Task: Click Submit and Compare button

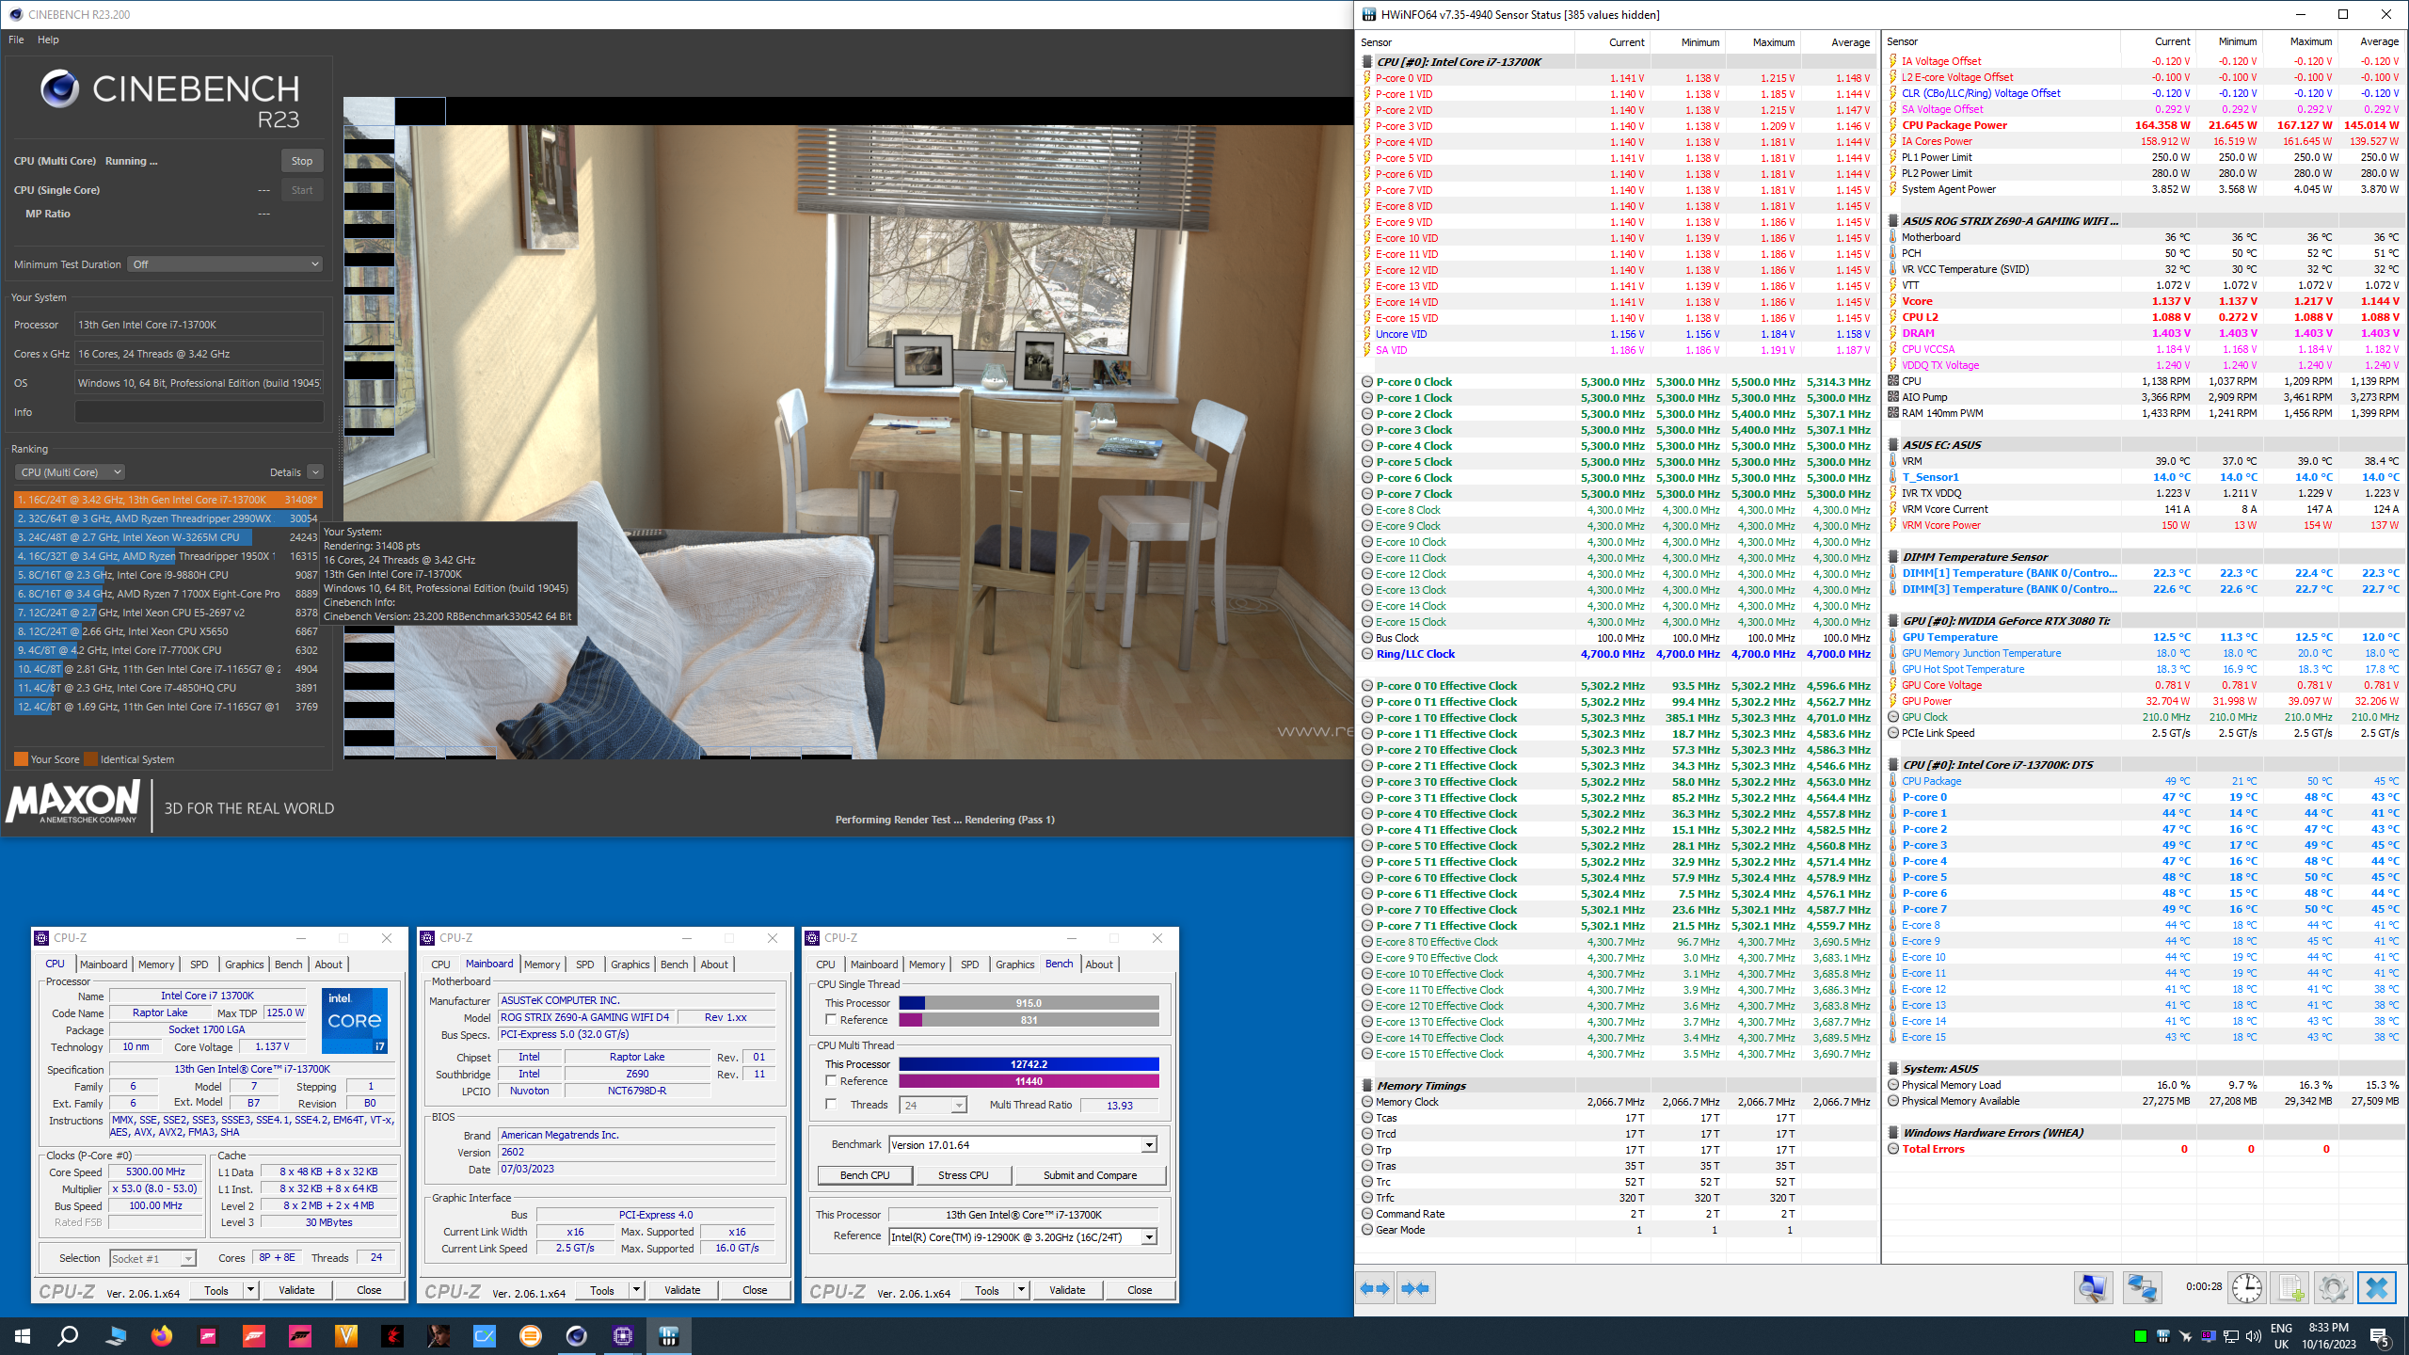Action: [x=1090, y=1175]
